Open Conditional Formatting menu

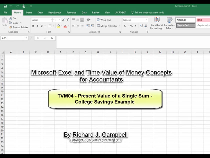pos(157,23)
